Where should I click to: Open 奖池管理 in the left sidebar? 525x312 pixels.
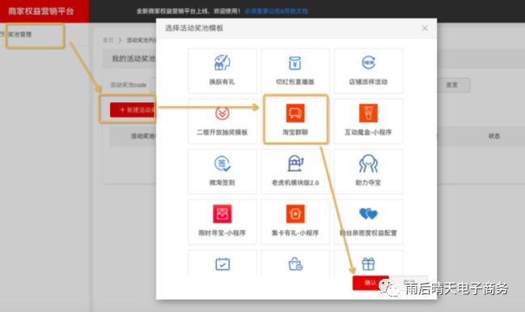click(x=19, y=34)
